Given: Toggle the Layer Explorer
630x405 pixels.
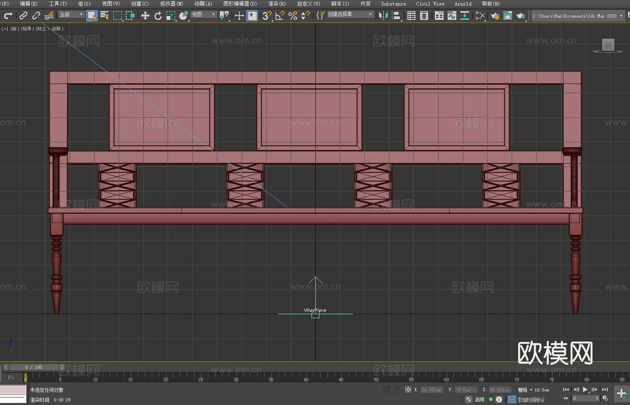Looking at the screenshot, I should [424, 16].
